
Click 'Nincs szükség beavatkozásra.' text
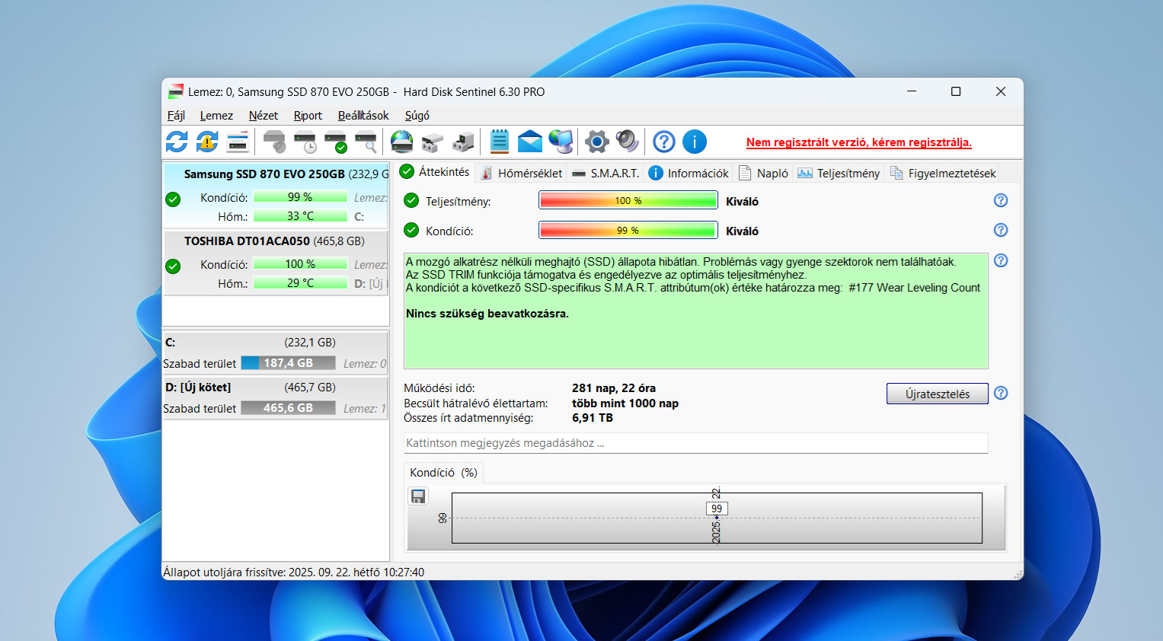coord(487,314)
